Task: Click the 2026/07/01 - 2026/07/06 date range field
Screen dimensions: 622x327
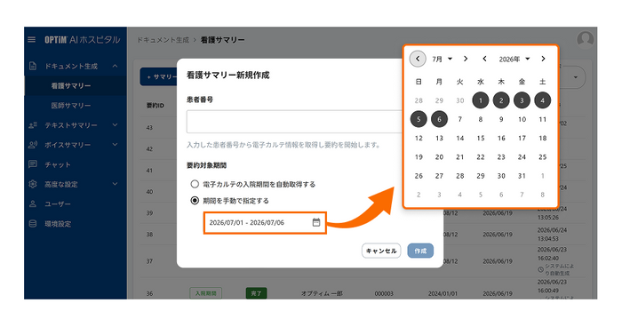Action: (265, 223)
